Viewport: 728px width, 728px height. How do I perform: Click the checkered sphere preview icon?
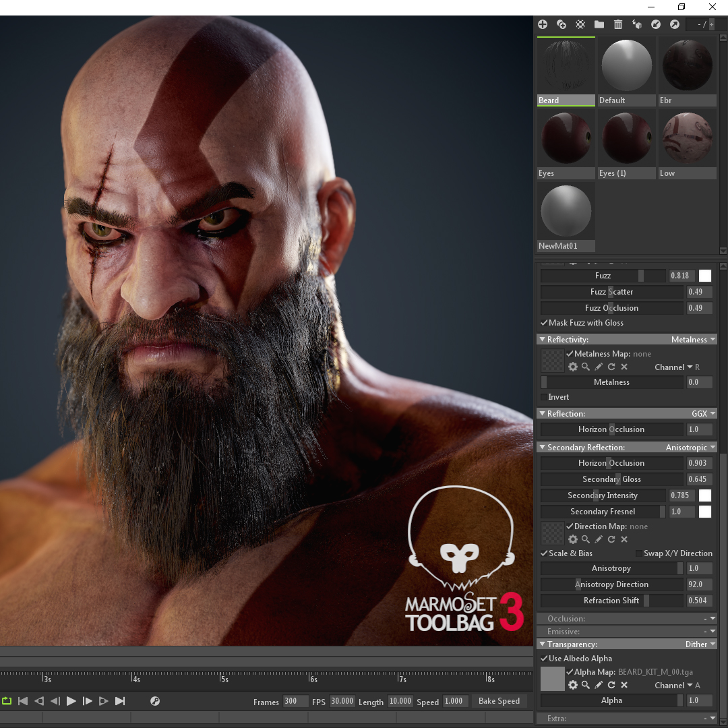(x=580, y=25)
